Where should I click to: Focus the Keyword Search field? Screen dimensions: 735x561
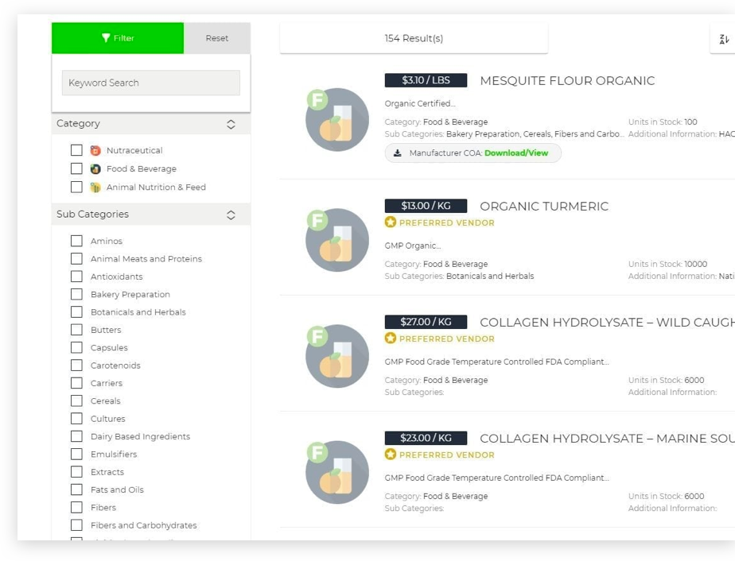(x=151, y=83)
